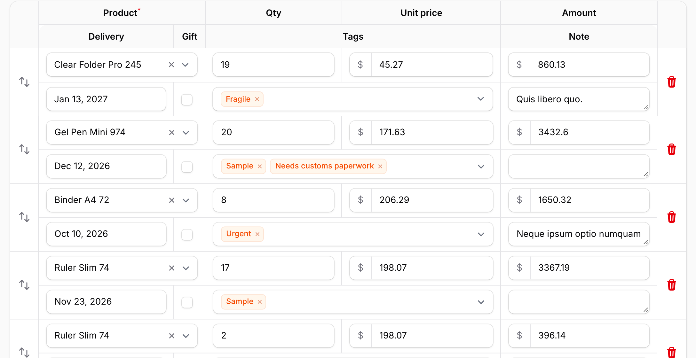The width and height of the screenshot is (696, 358).
Task: Expand tags dropdown containing Fragile
Action: click(480, 99)
